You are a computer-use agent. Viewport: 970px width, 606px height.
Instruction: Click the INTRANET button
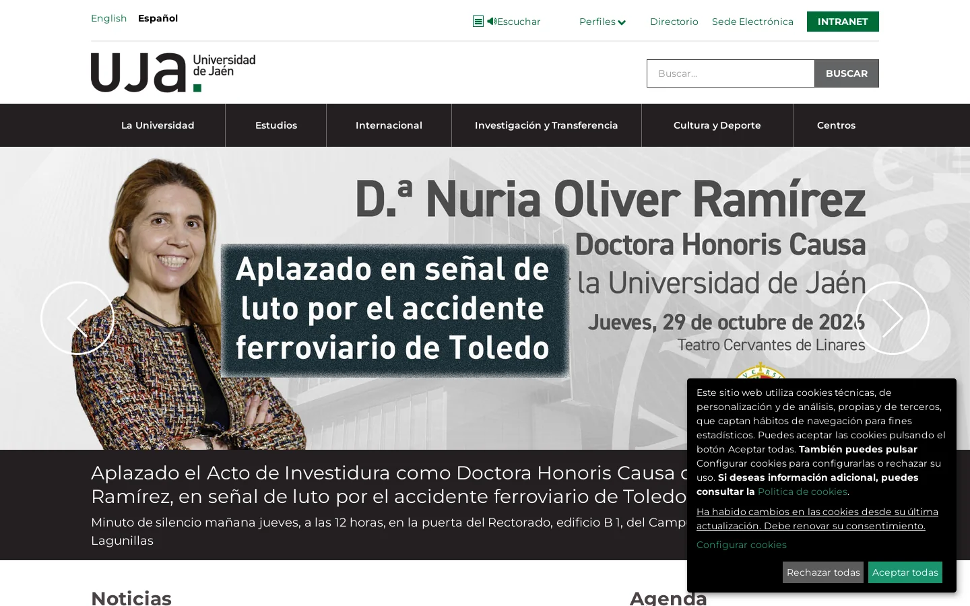click(x=843, y=22)
